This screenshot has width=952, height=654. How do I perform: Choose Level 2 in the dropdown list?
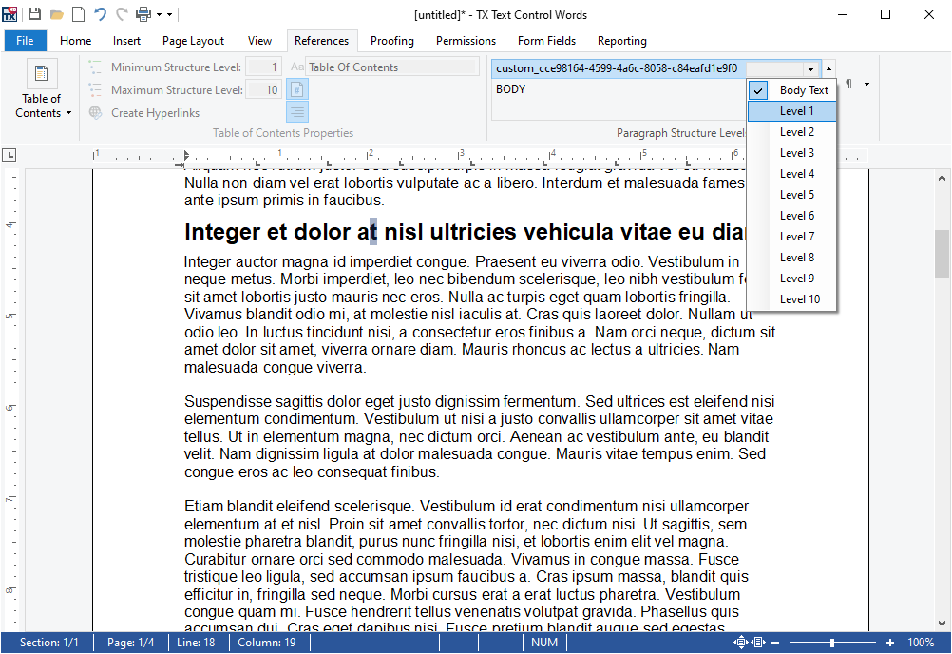click(792, 132)
